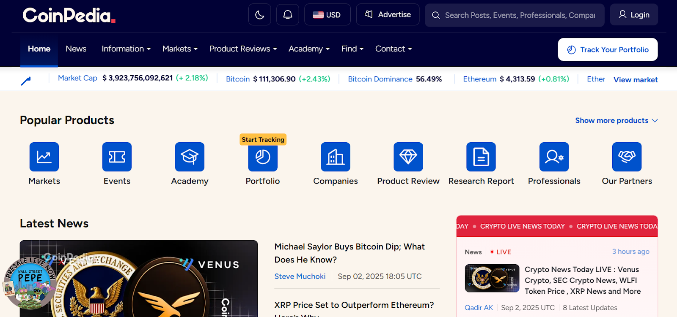The height and width of the screenshot is (317, 677).
Task: Click the Latest News heading
Action: pyautogui.click(x=54, y=223)
